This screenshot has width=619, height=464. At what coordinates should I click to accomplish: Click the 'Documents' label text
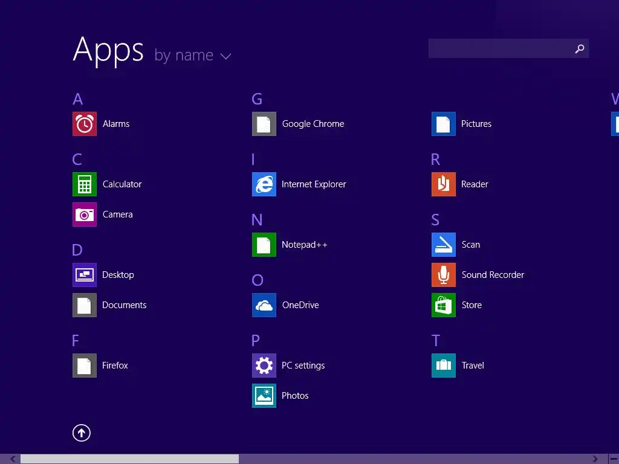click(x=125, y=305)
